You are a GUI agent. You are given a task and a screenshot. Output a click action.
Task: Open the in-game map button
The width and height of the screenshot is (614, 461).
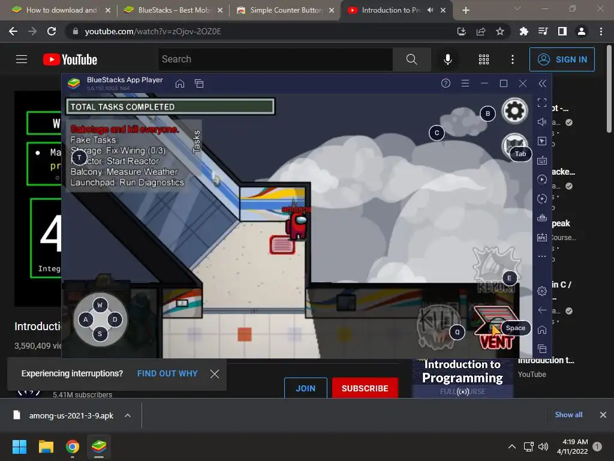coord(513,144)
